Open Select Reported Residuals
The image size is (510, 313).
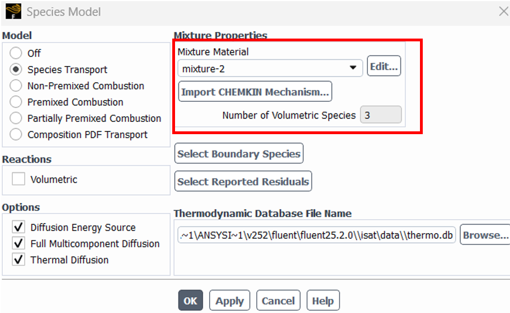tap(243, 181)
